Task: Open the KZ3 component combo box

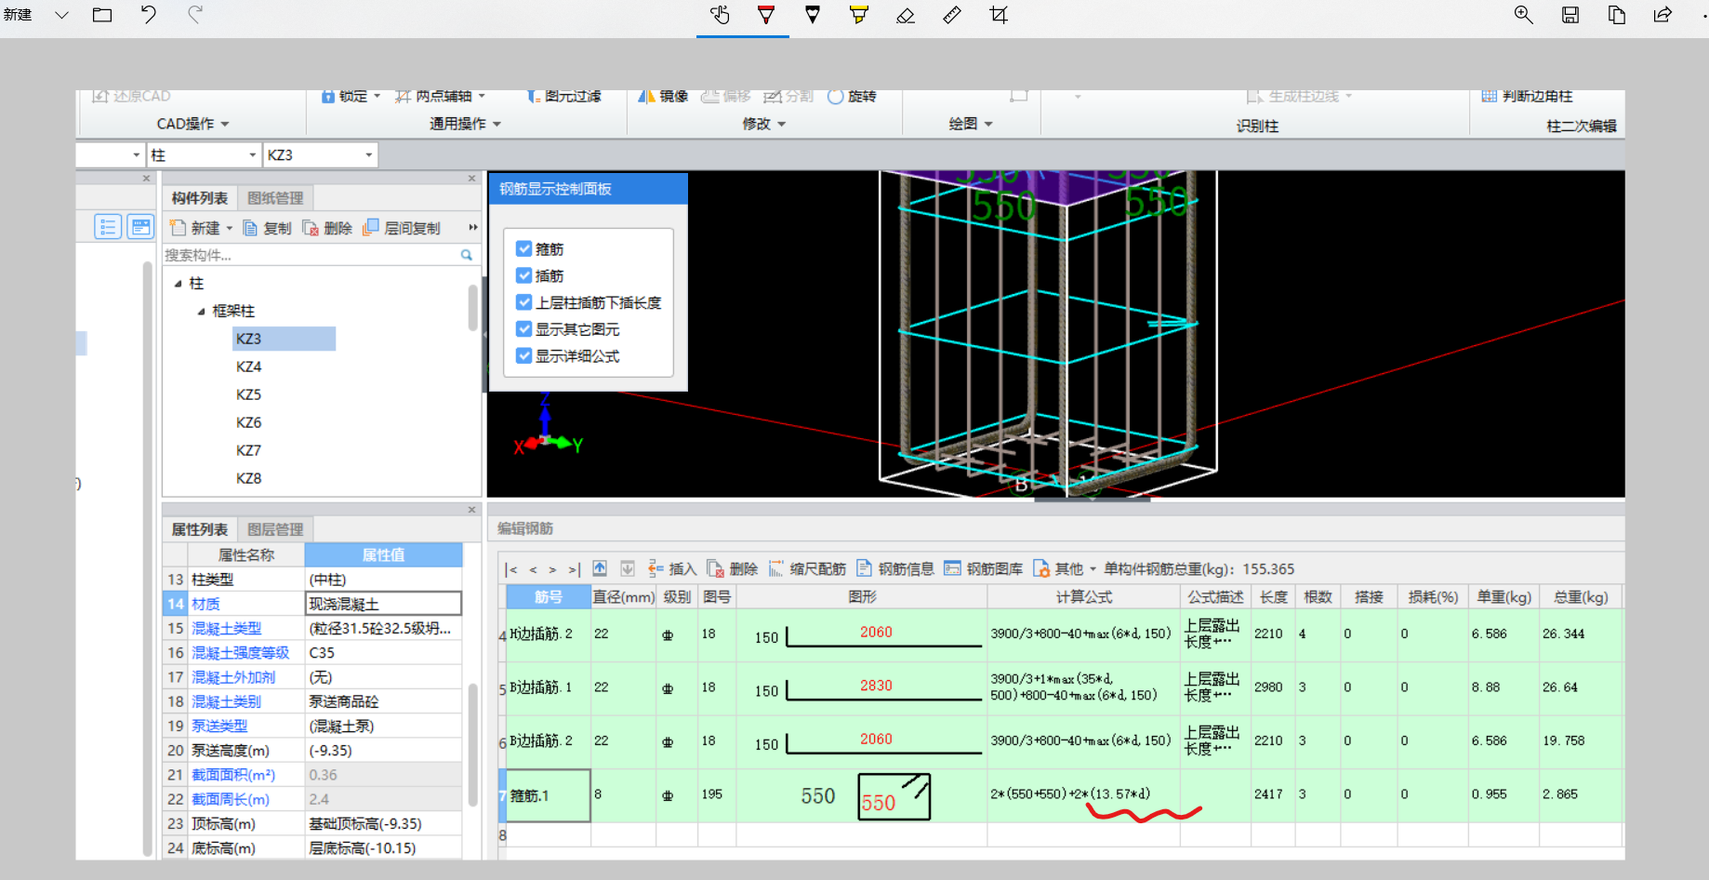Action: (321, 155)
